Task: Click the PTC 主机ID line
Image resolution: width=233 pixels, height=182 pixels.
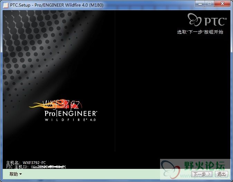Action: click(36, 167)
